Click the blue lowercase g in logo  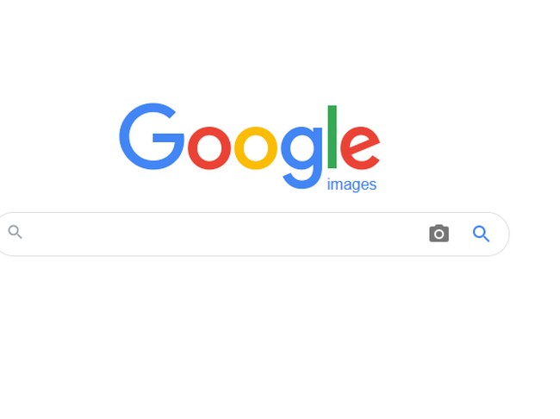(x=302, y=157)
